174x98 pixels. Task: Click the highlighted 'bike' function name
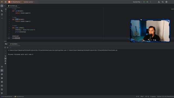[x=17, y=19]
